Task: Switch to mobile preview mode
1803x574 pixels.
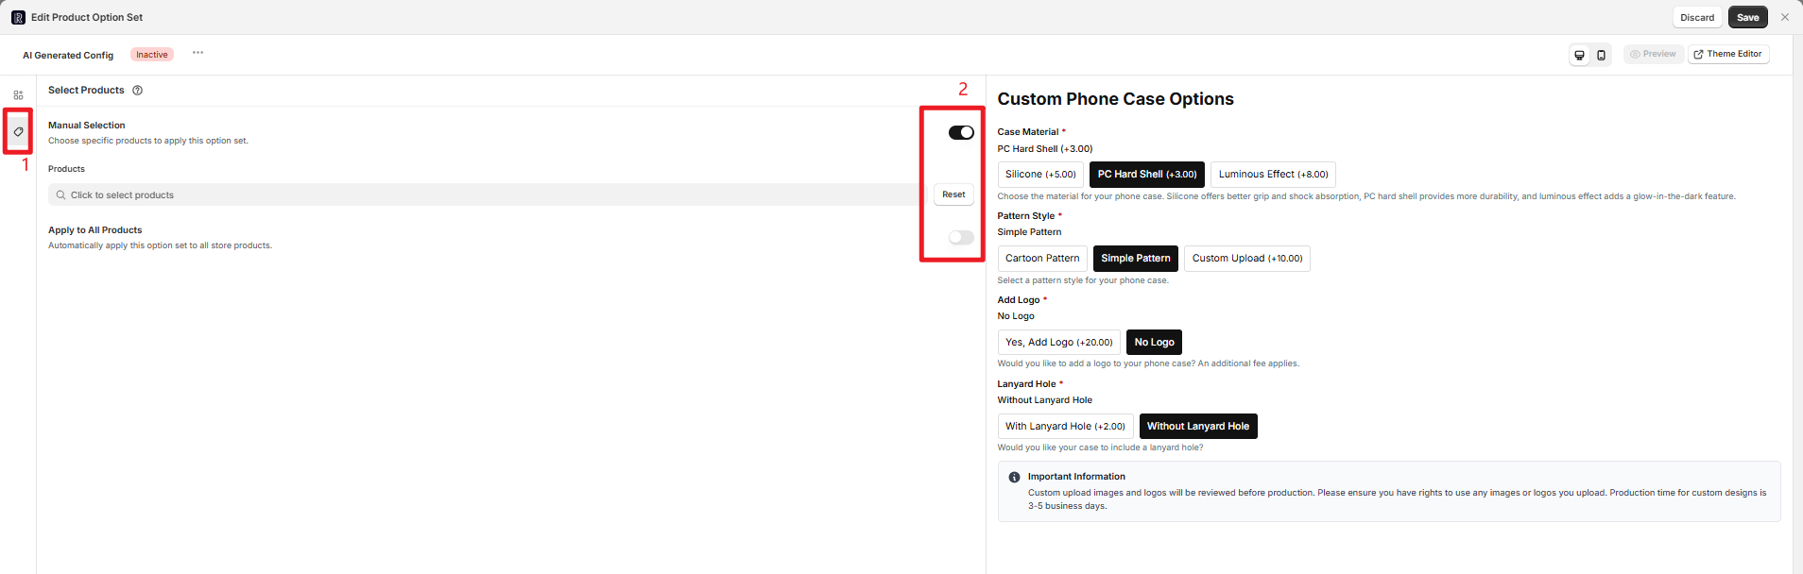Action: point(1601,55)
